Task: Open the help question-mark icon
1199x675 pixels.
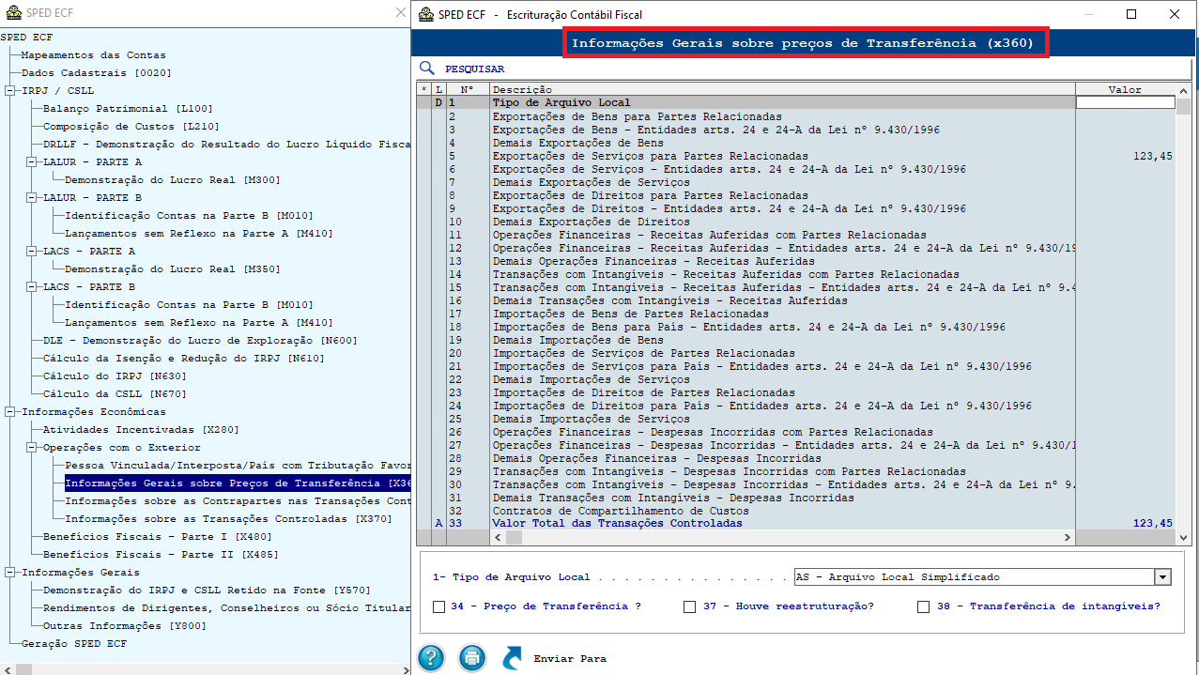Action: tap(431, 657)
